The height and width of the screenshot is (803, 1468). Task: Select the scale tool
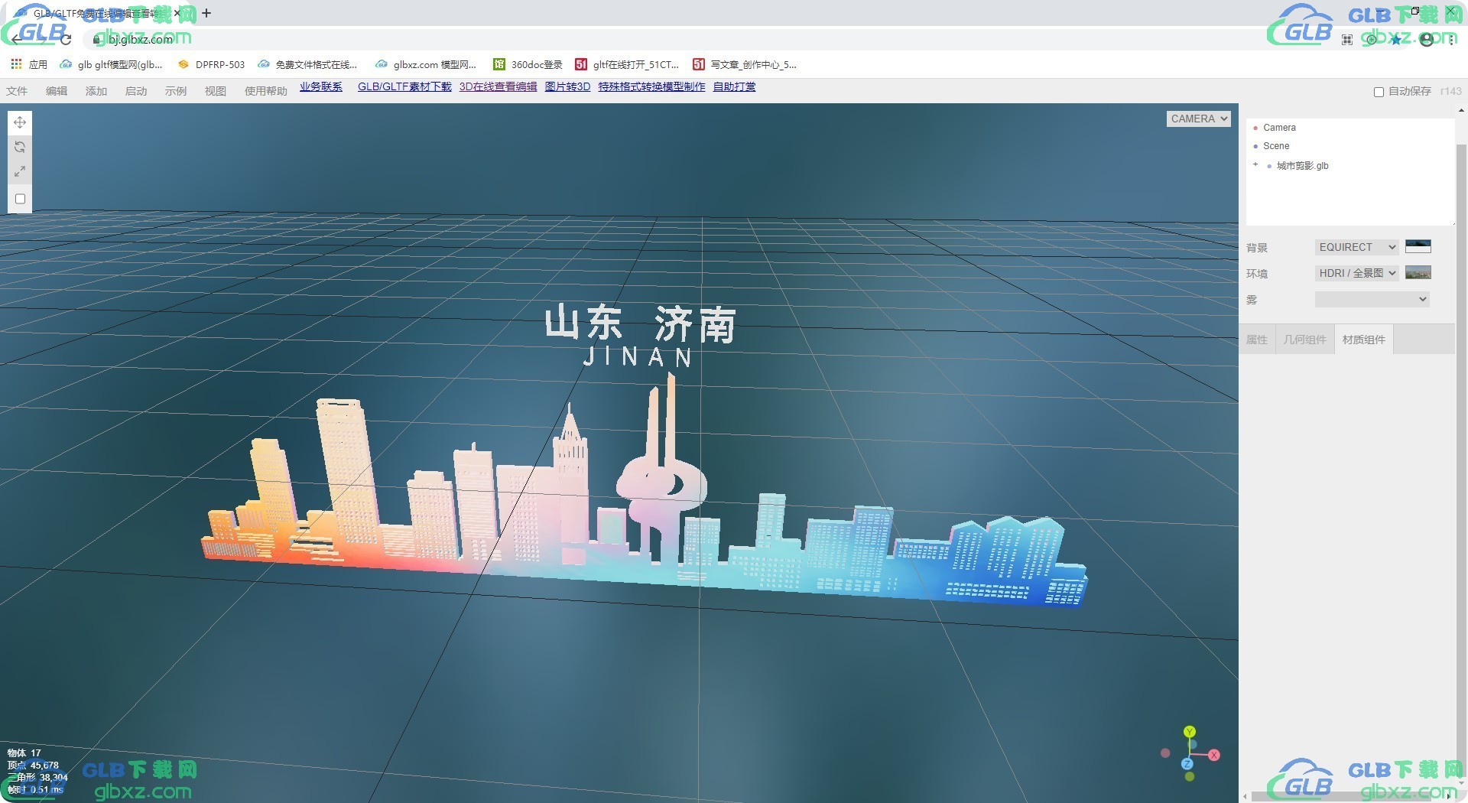pos(20,171)
